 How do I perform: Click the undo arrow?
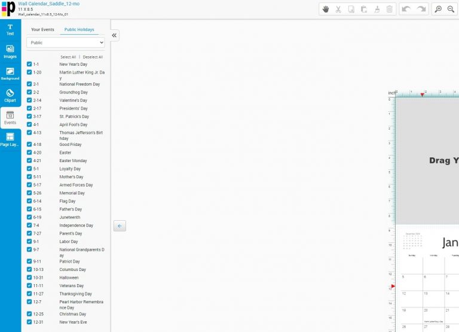[406, 9]
